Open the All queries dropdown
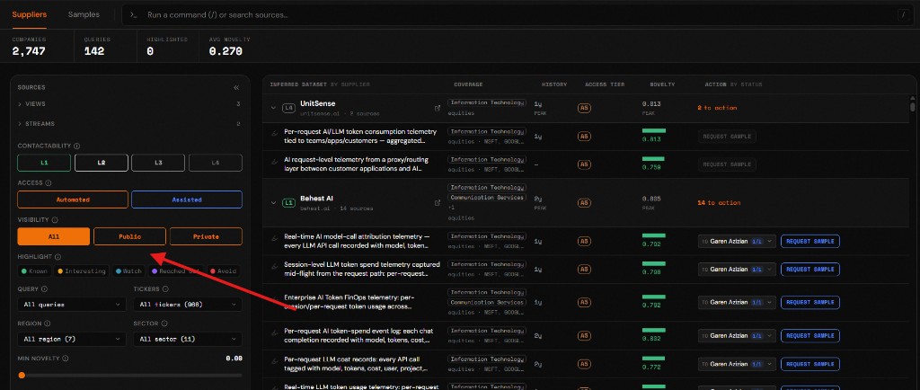This screenshot has width=920, height=390. click(72, 305)
